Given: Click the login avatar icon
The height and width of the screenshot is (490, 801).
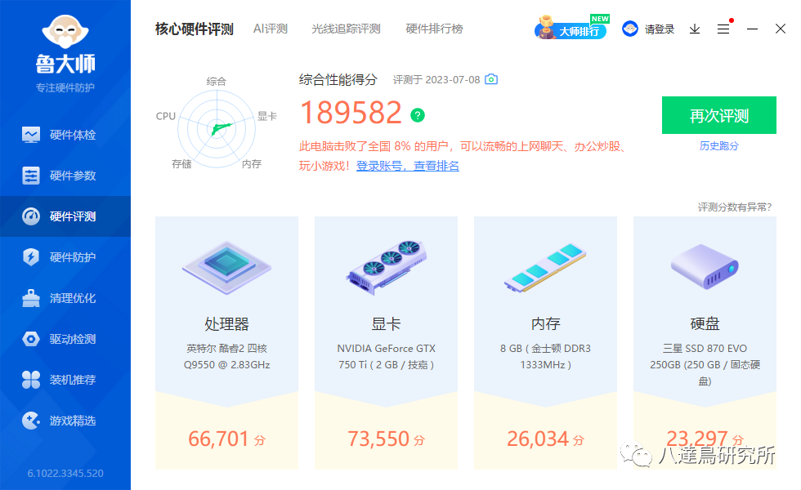Looking at the screenshot, I should [x=630, y=29].
